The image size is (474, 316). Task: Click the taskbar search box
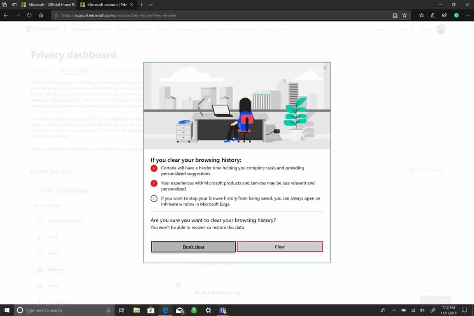point(64,310)
